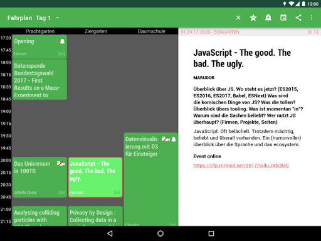The width and height of the screenshot is (321, 241).
Task: Select the Datenspende Bundestagswahl 2017 session
Action: (x=39, y=80)
